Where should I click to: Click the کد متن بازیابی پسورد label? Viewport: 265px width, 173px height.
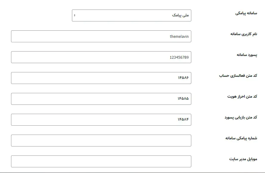241,117
